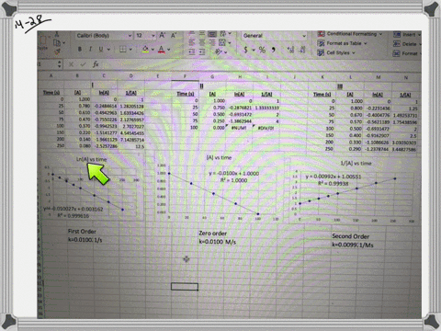The image size is (441, 331).
Task: Open the Fill Color dropdown arrow
Action: pyautogui.click(x=153, y=50)
